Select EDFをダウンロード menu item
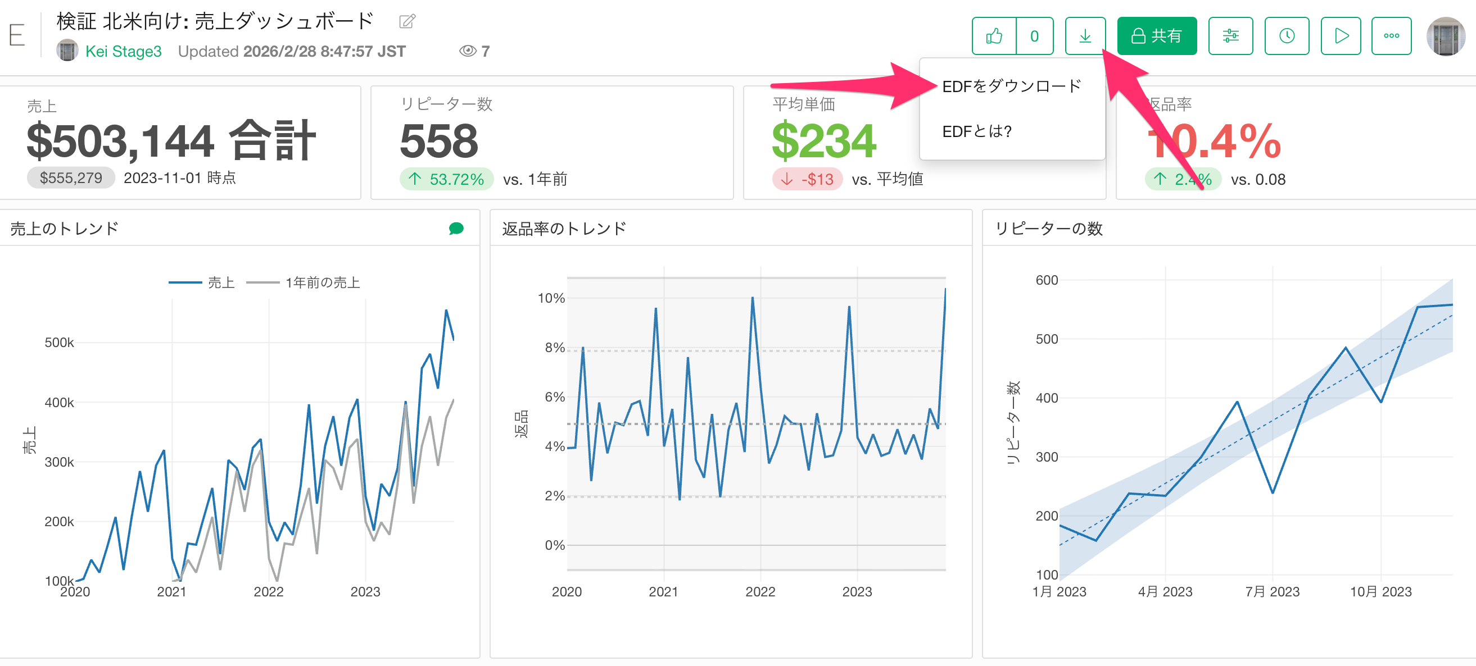 tap(1011, 86)
